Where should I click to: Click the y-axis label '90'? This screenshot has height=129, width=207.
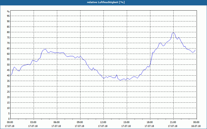[8, 21]
